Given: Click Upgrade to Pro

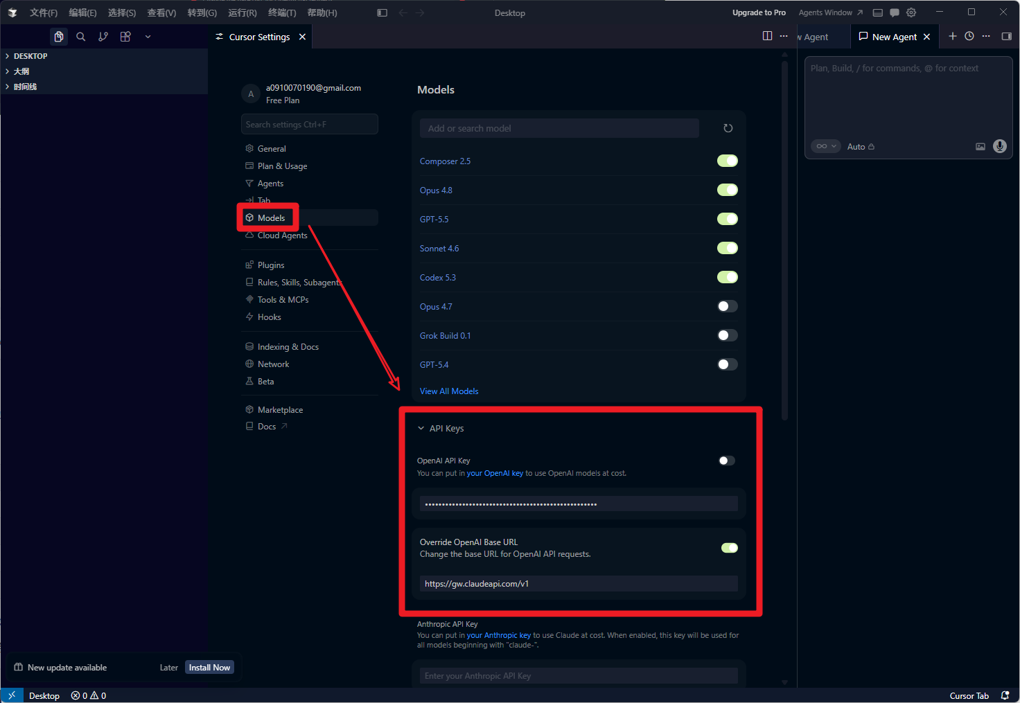Looking at the screenshot, I should tap(759, 12).
